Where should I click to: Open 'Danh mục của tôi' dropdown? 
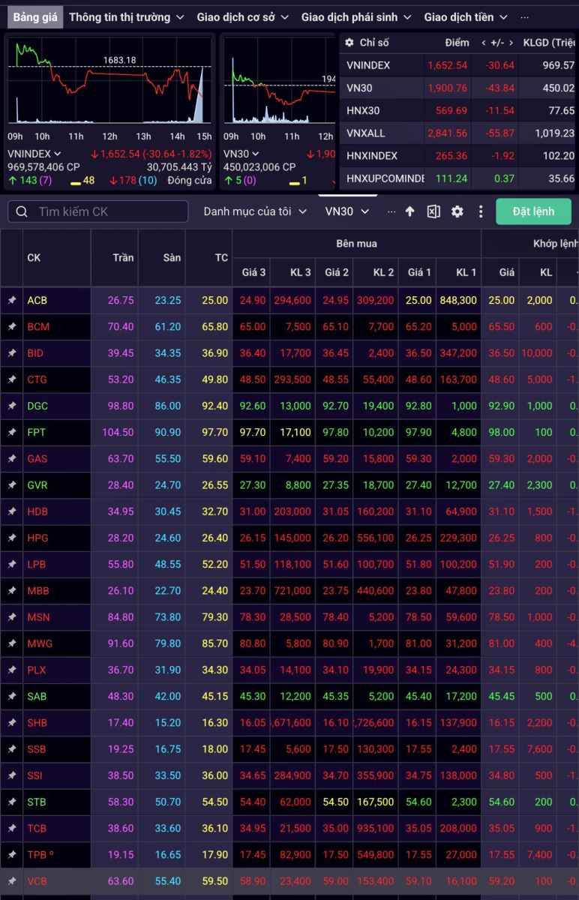click(x=255, y=211)
